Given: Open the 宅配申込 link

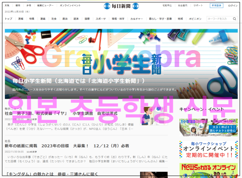Looking at the screenshot, I should (x=167, y=6).
